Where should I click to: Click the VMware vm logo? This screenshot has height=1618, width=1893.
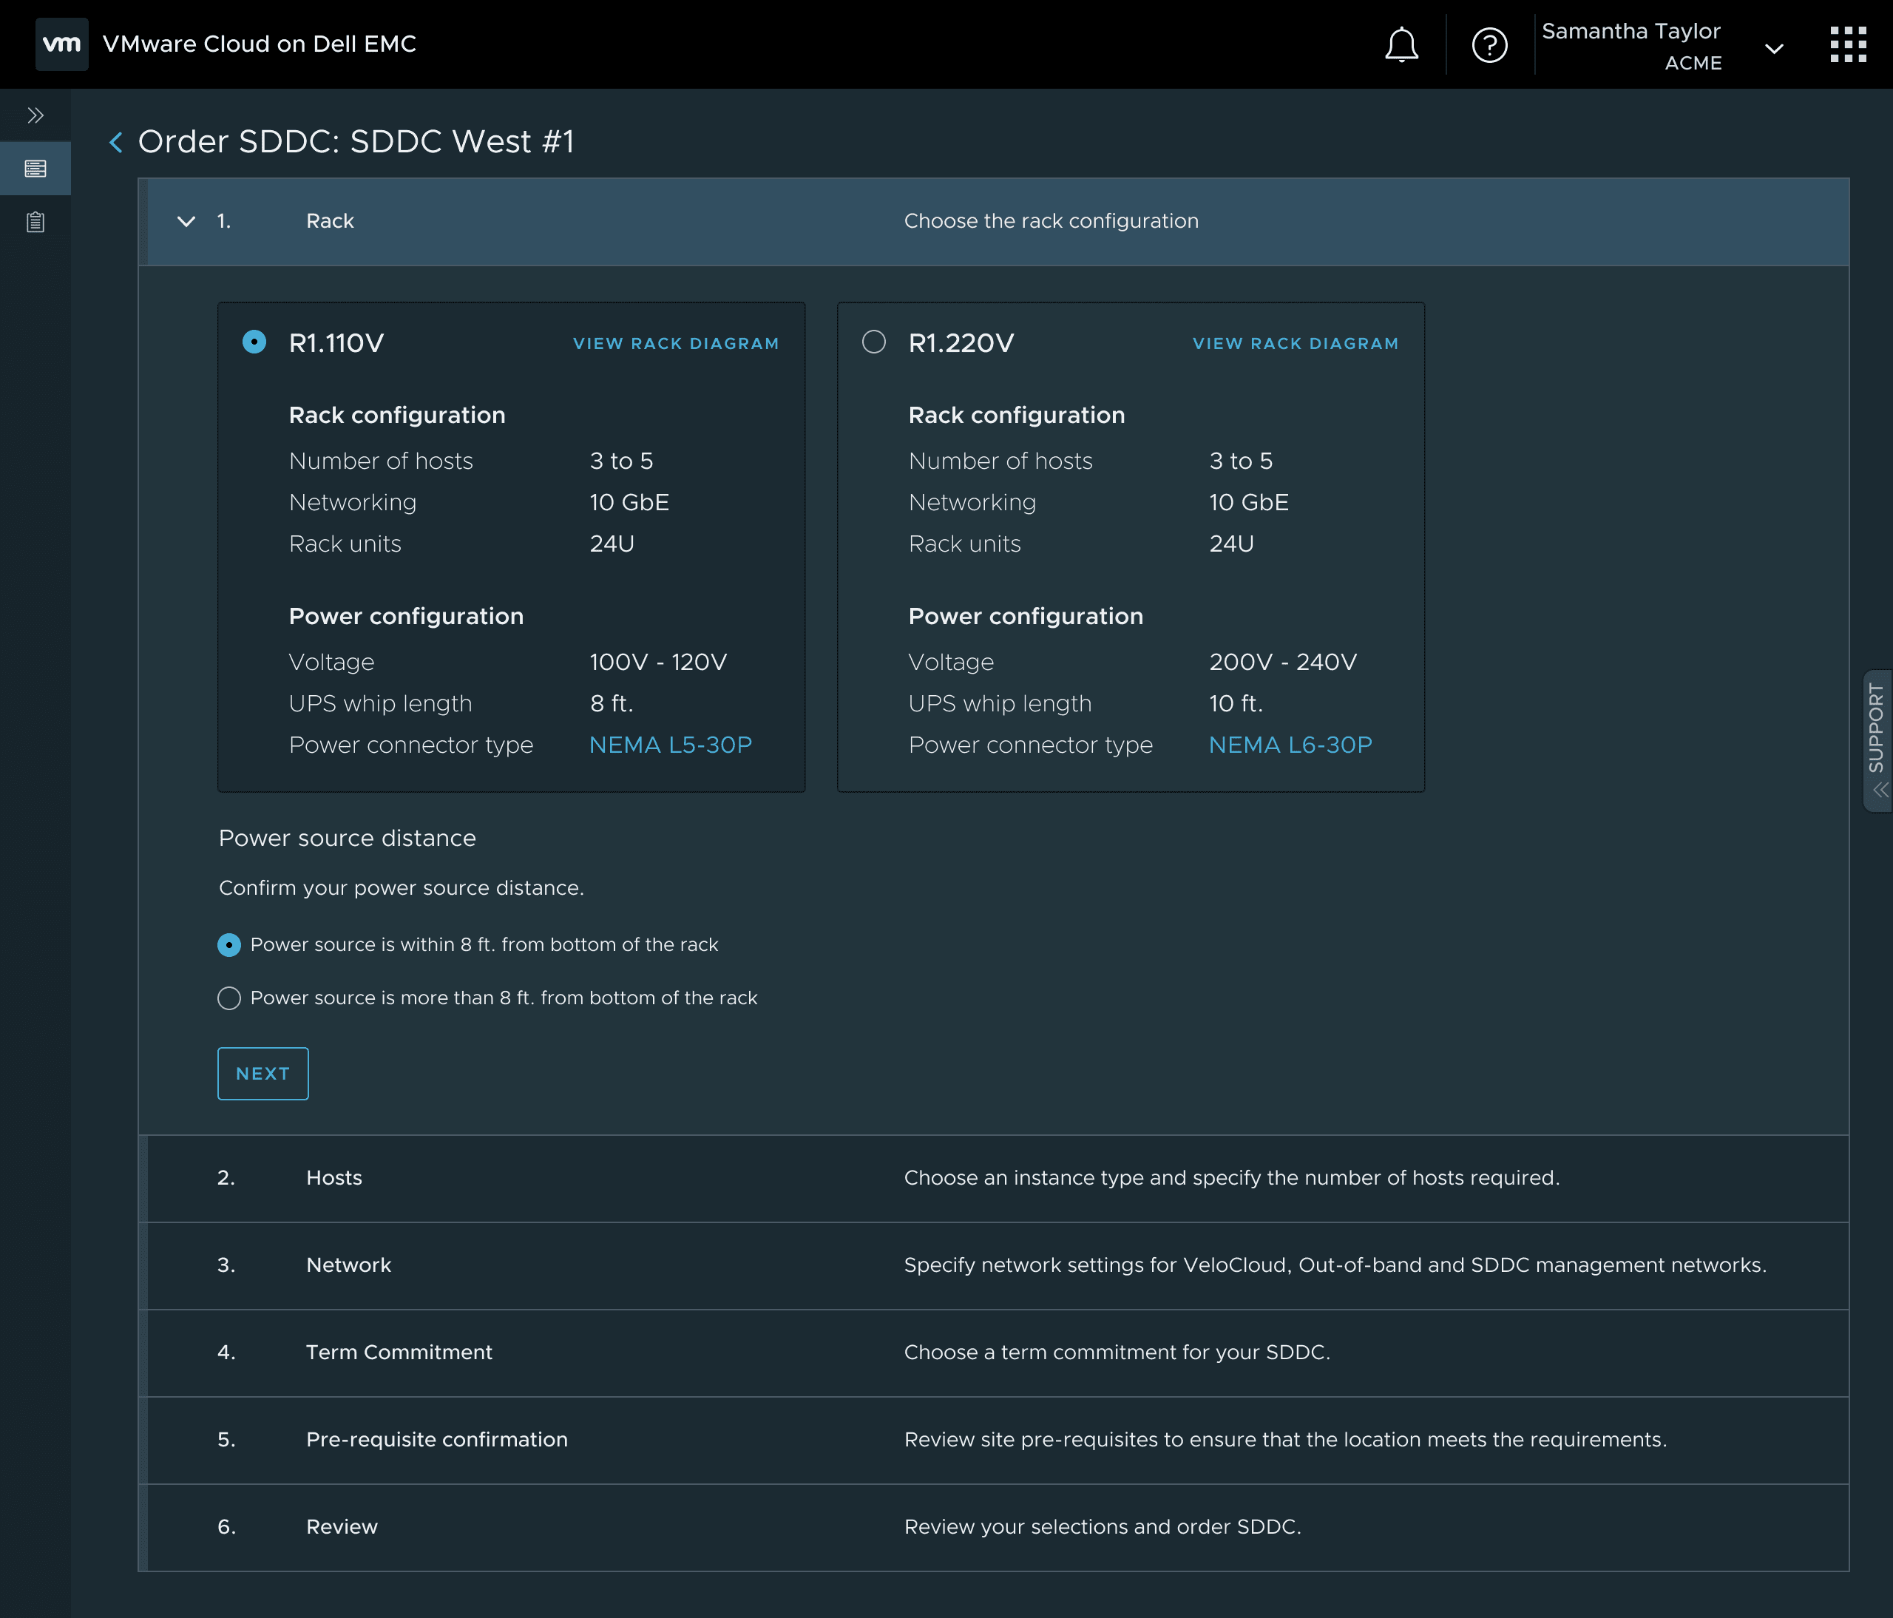coord(61,44)
